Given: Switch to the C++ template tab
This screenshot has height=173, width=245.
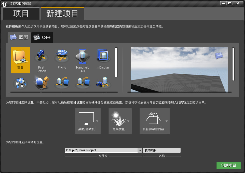Looking at the screenshot, I should [42, 37].
